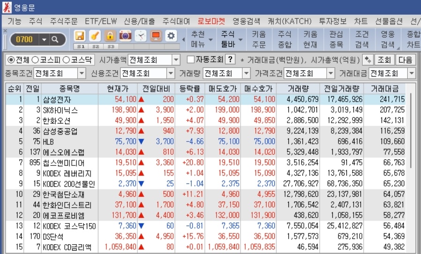
Task: Click the 관심종목 toolbar button
Action: tap(336, 39)
